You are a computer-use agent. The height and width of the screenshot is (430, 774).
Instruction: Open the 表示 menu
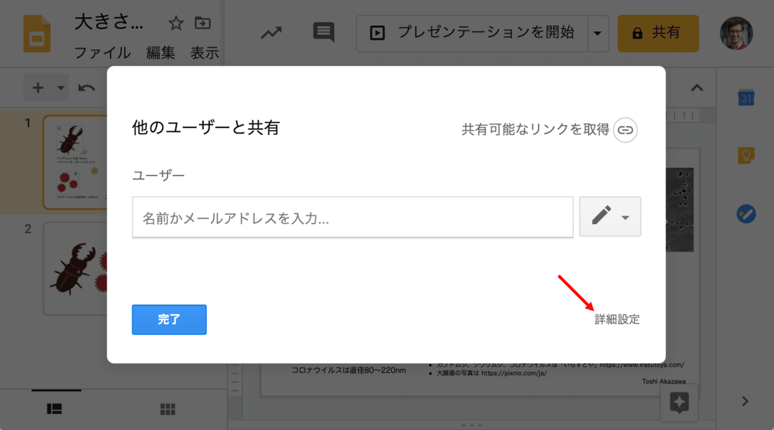pos(204,53)
